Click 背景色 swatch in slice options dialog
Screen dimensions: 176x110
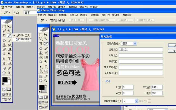(149, 101)
